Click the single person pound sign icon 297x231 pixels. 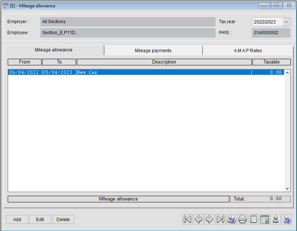coord(287,219)
